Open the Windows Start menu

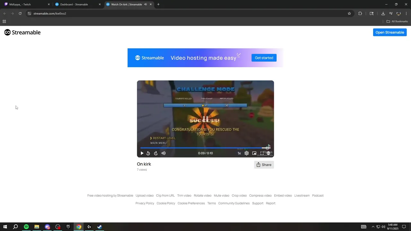(x=5, y=227)
